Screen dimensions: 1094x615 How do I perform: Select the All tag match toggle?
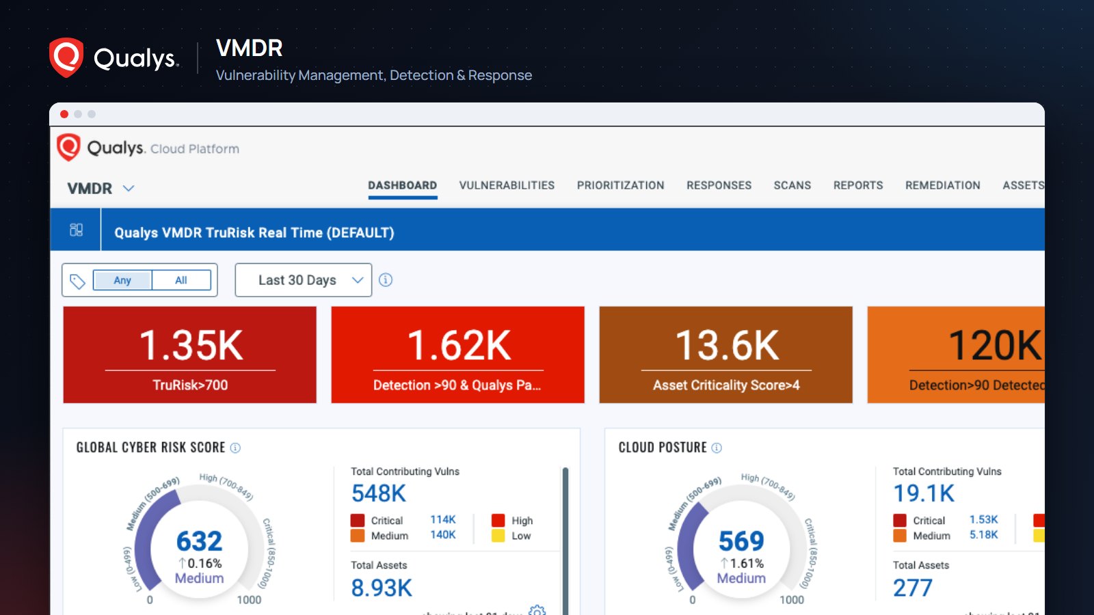point(181,280)
